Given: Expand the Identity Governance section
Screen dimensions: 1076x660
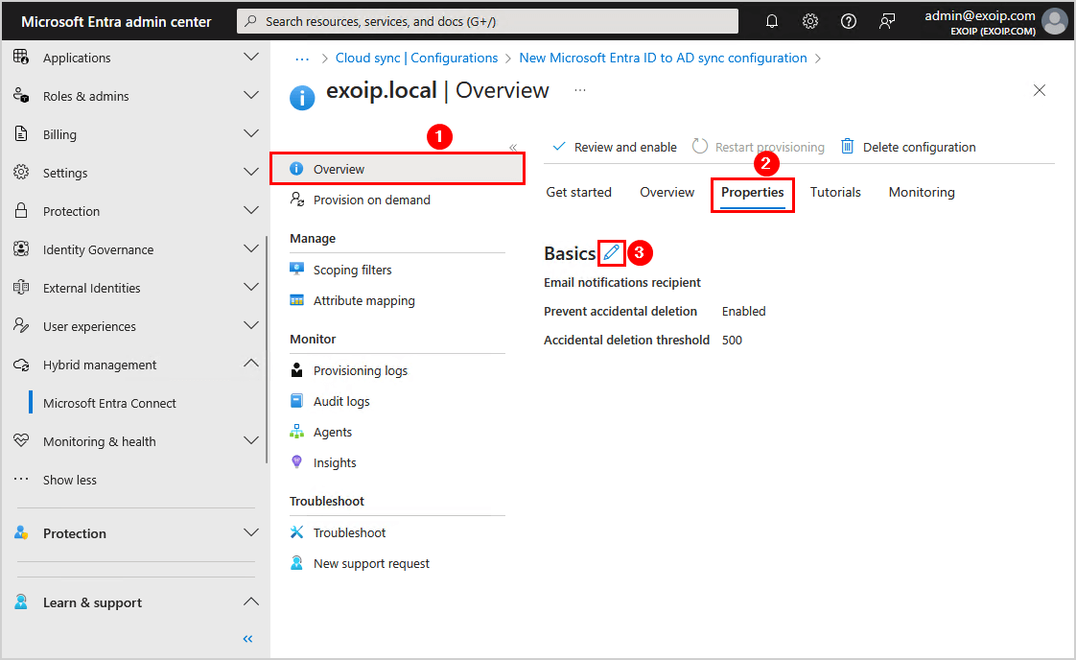Looking at the screenshot, I should 251,249.
